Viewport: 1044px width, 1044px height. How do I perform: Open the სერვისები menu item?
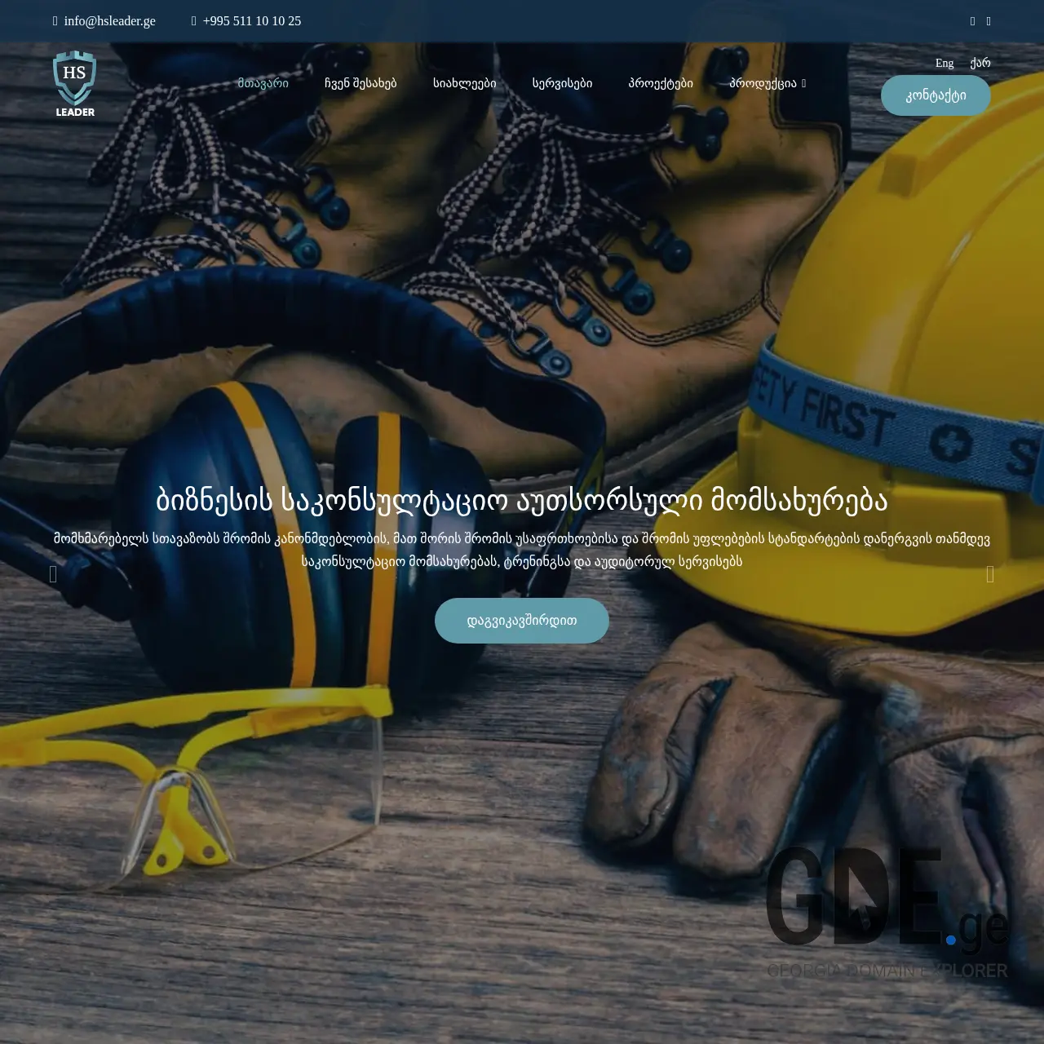(x=564, y=82)
